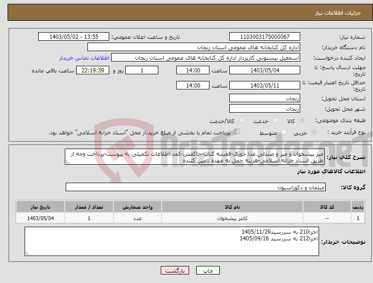Click the buyer notes text area
The image size is (373, 283).
click(x=172, y=241)
